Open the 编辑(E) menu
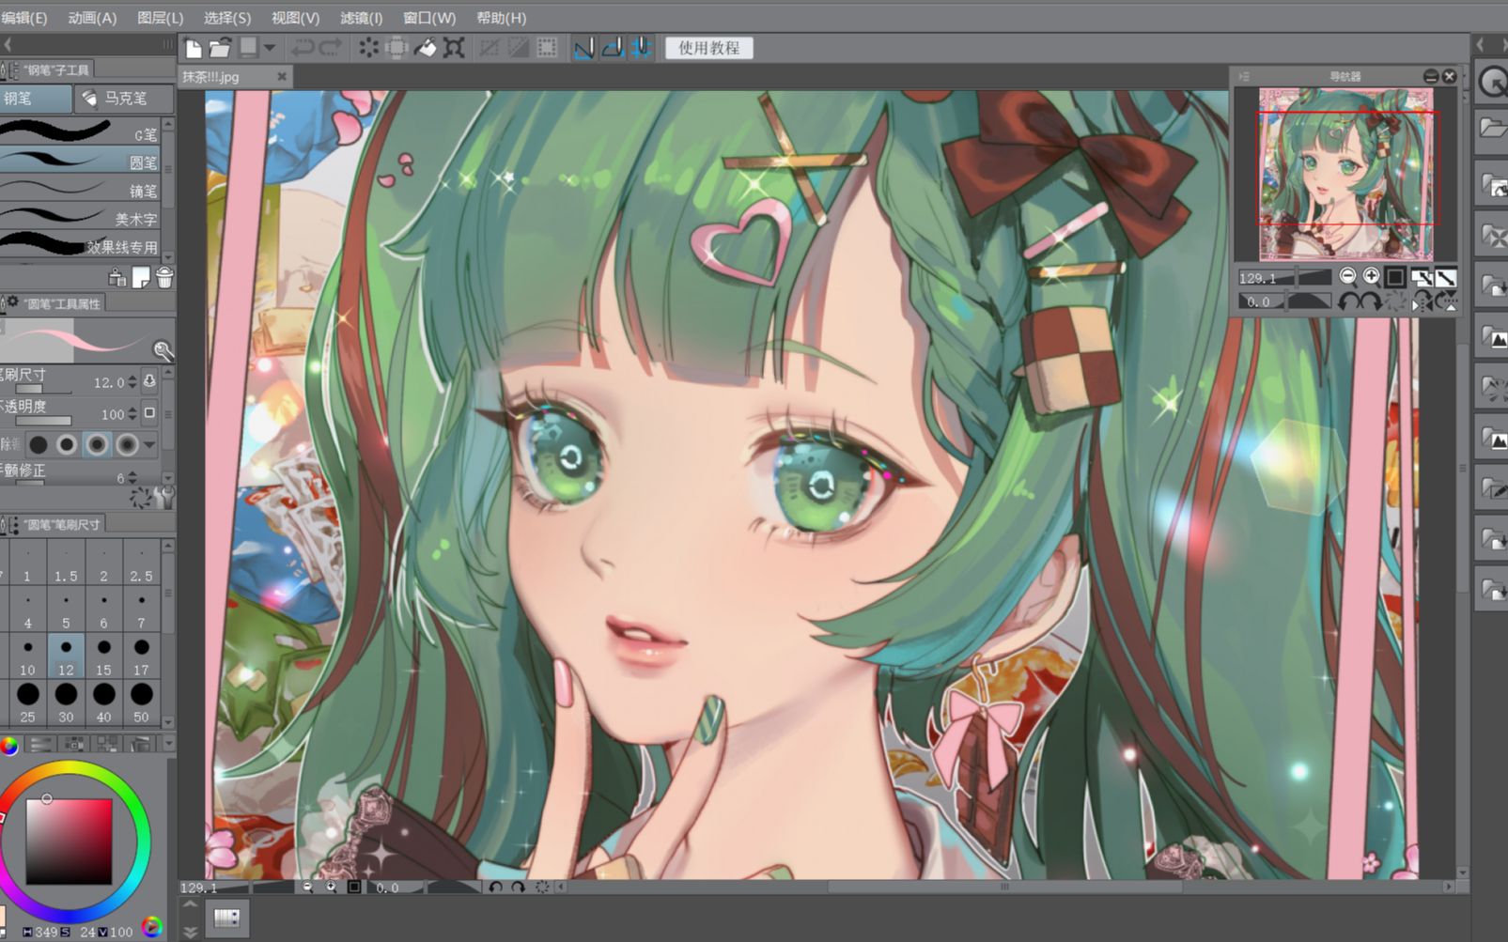1508x942 pixels. [x=24, y=18]
